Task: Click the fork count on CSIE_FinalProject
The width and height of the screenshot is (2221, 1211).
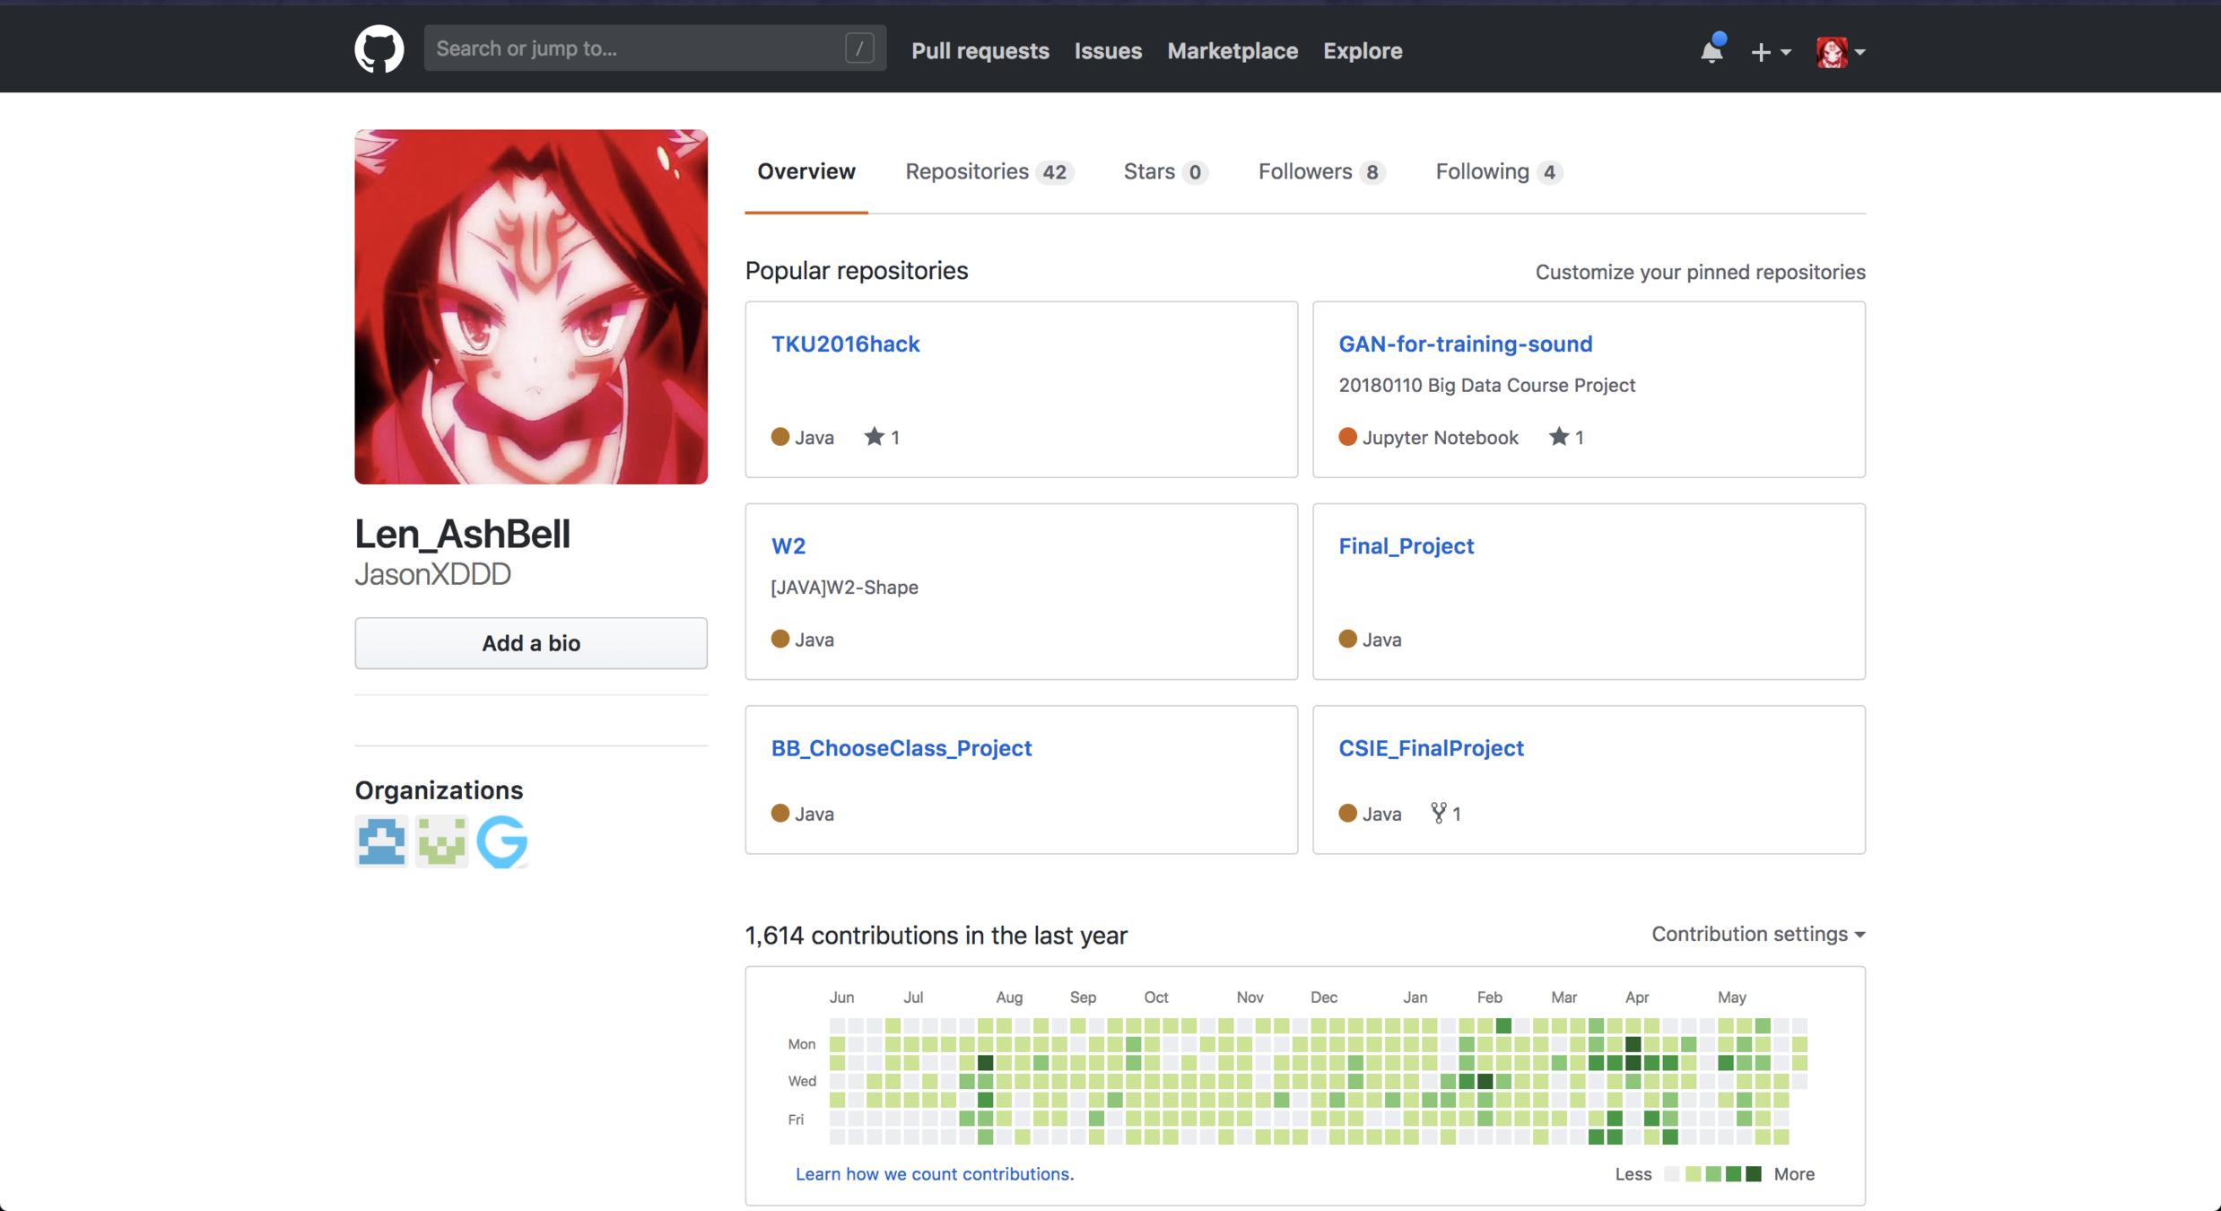Action: click(1446, 814)
